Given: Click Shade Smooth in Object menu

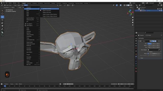Looking at the screenshot, I should point(32,42).
